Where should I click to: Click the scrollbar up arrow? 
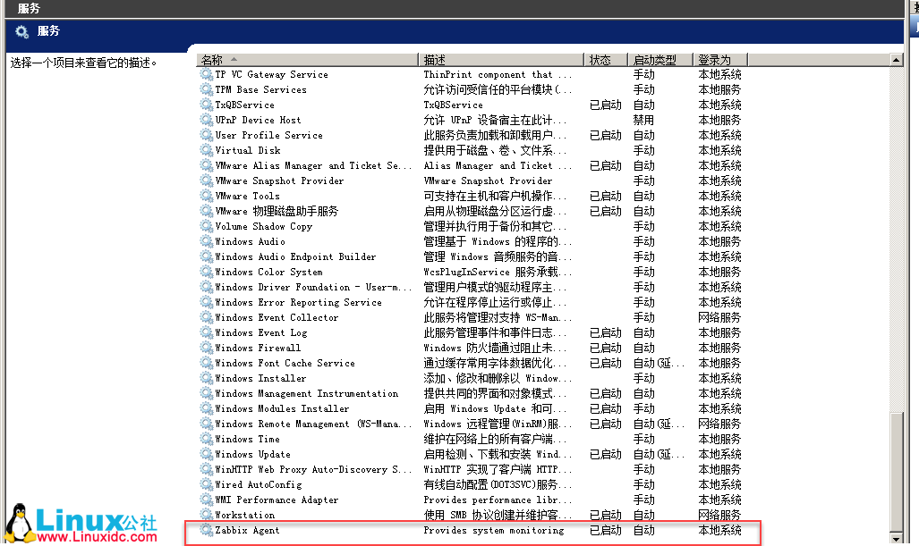[x=896, y=59]
